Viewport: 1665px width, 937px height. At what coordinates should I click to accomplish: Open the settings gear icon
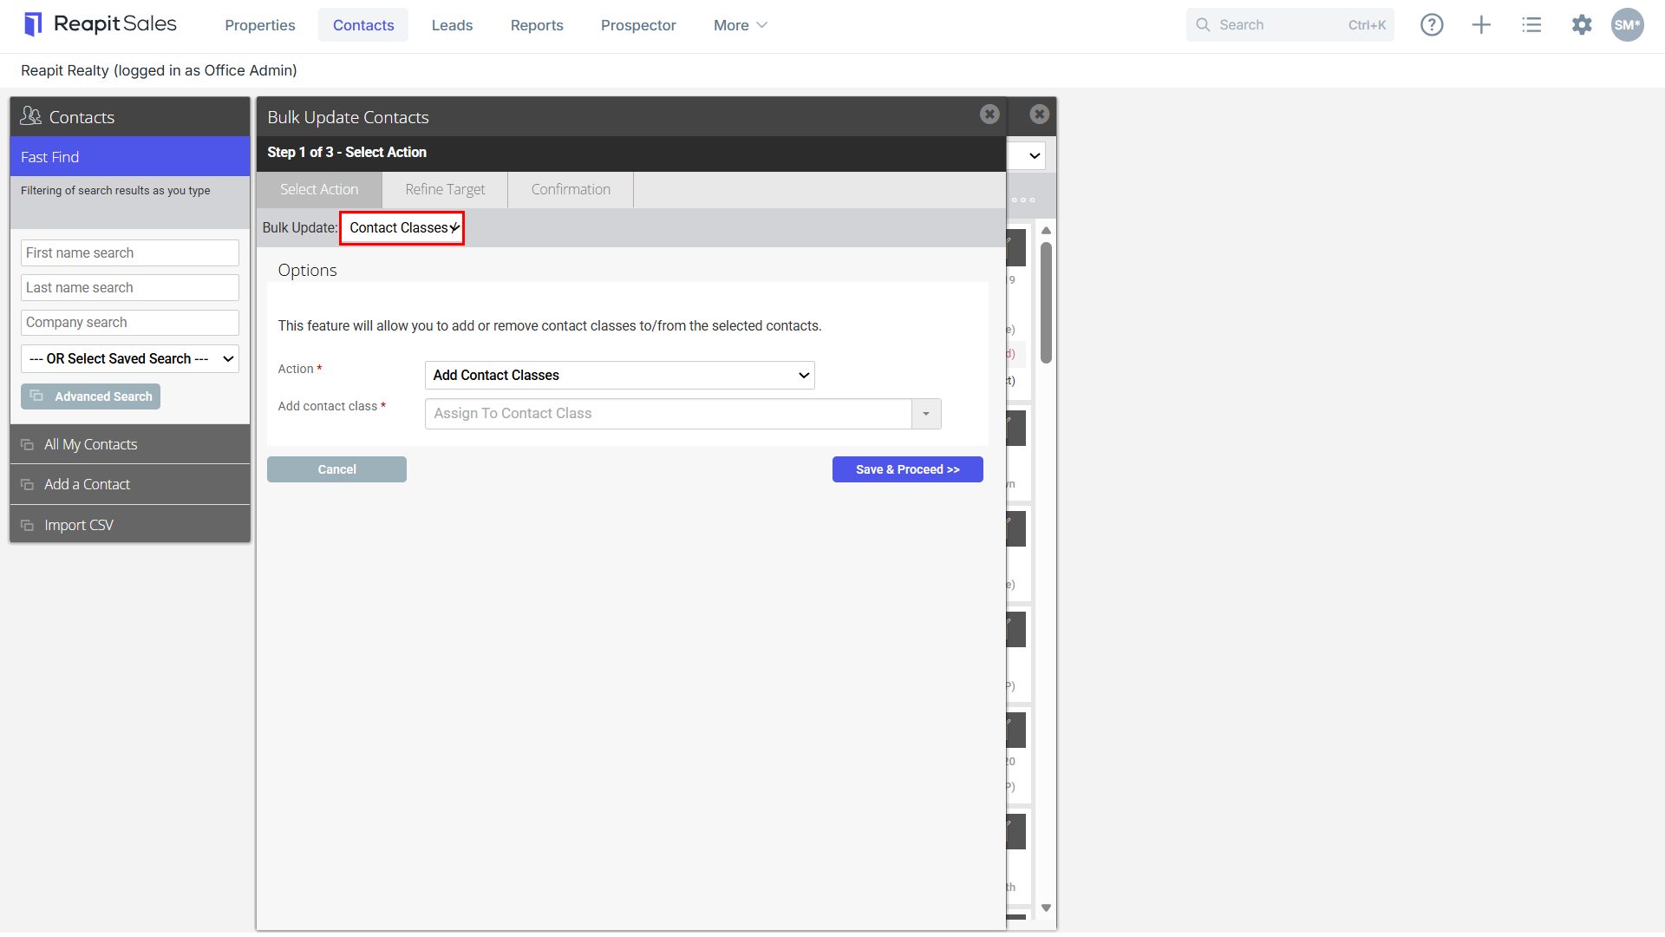point(1582,25)
